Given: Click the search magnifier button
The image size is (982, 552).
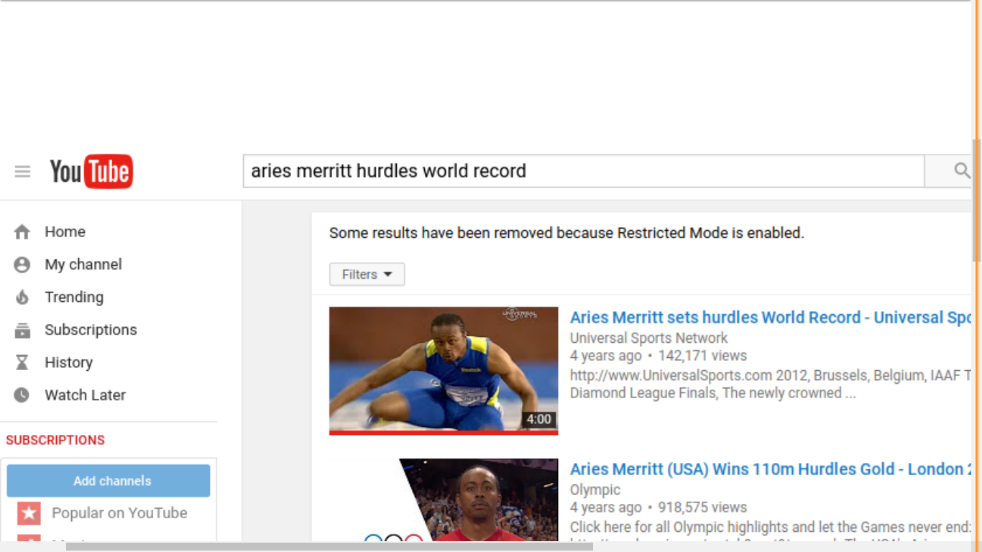Looking at the screenshot, I should 961,171.
